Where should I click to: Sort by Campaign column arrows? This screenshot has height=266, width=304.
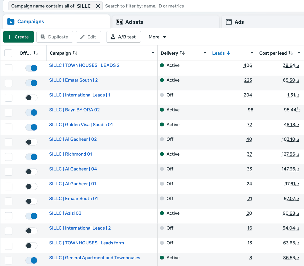coord(75,53)
